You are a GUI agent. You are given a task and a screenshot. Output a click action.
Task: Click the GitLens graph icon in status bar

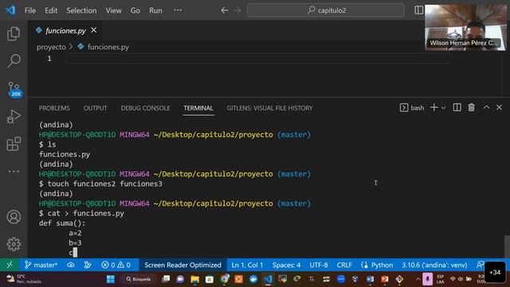pos(88,265)
